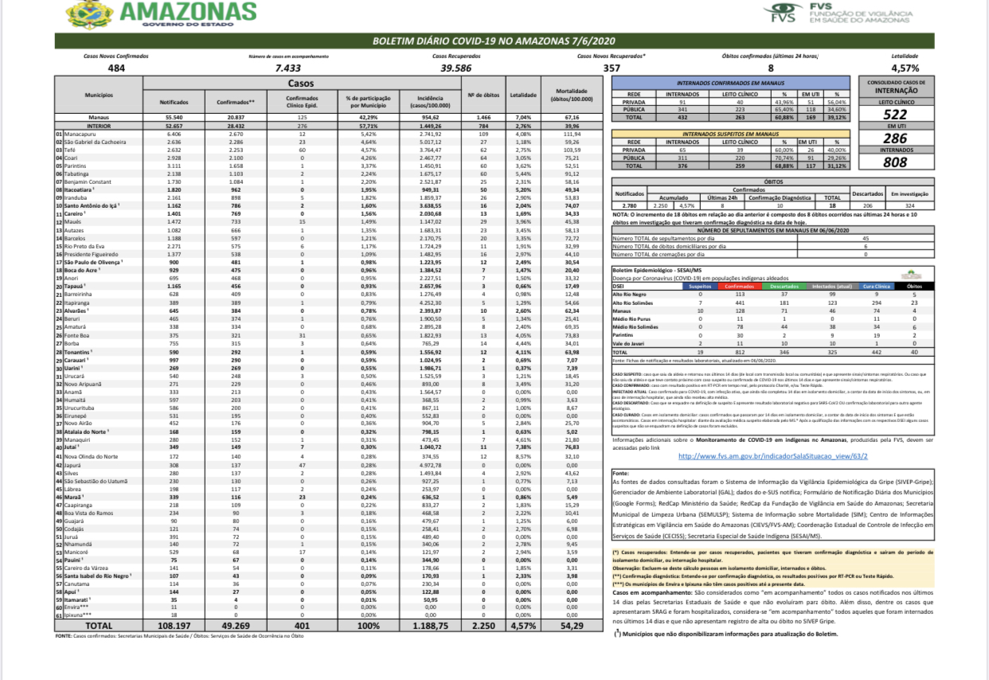989x680 pixels.
Task: Select the 'Manaus' row label in the municipalities table
Action: click(98, 117)
